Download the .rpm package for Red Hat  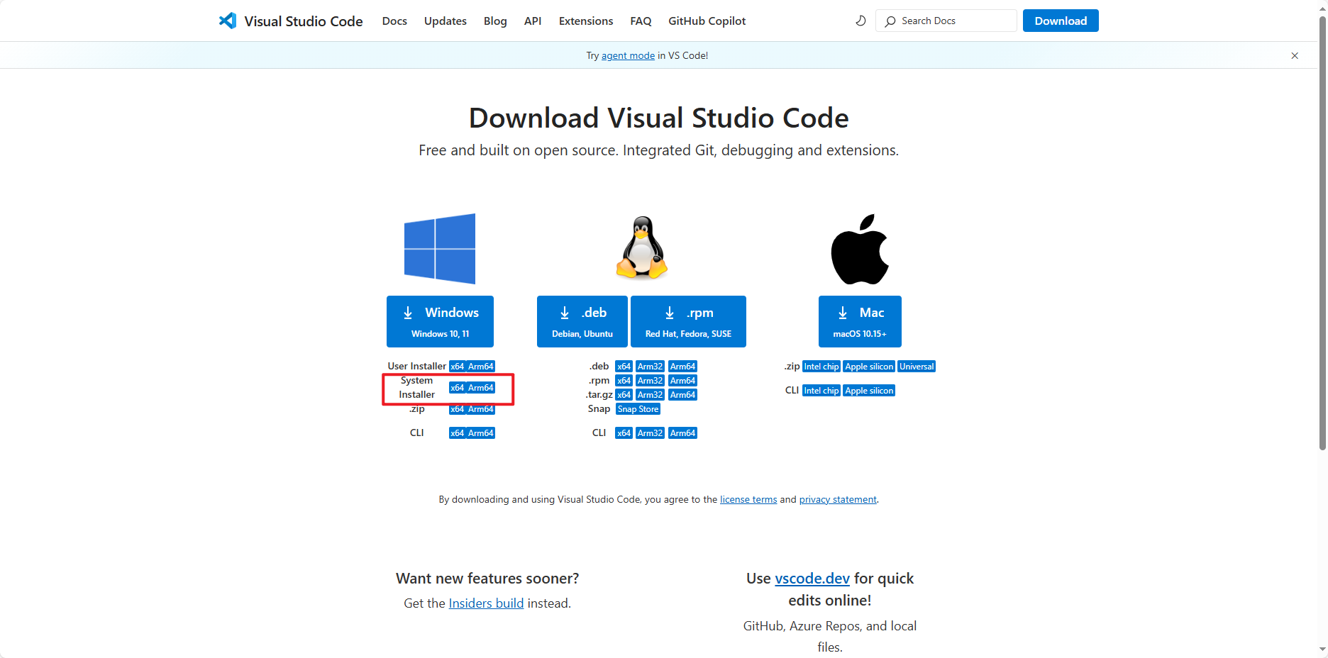tap(688, 321)
